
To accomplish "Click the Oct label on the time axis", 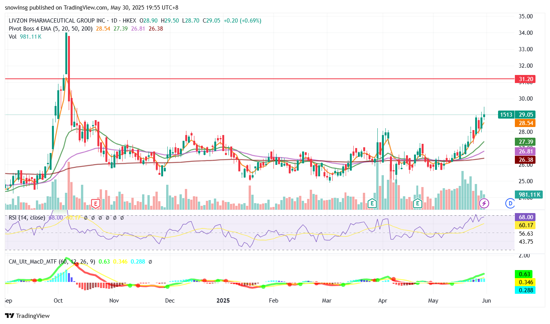I will point(58,301).
